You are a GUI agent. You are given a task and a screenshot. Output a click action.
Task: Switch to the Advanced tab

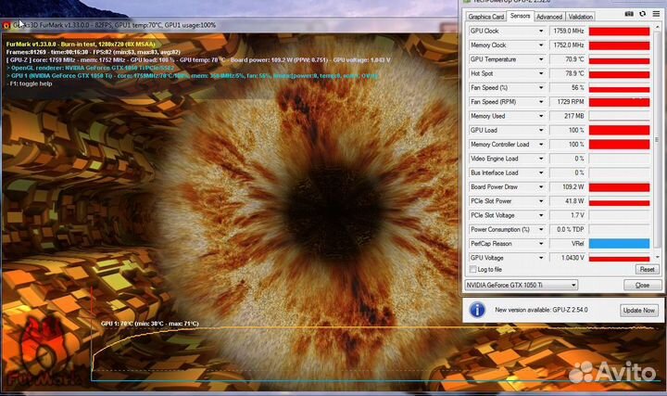(549, 16)
